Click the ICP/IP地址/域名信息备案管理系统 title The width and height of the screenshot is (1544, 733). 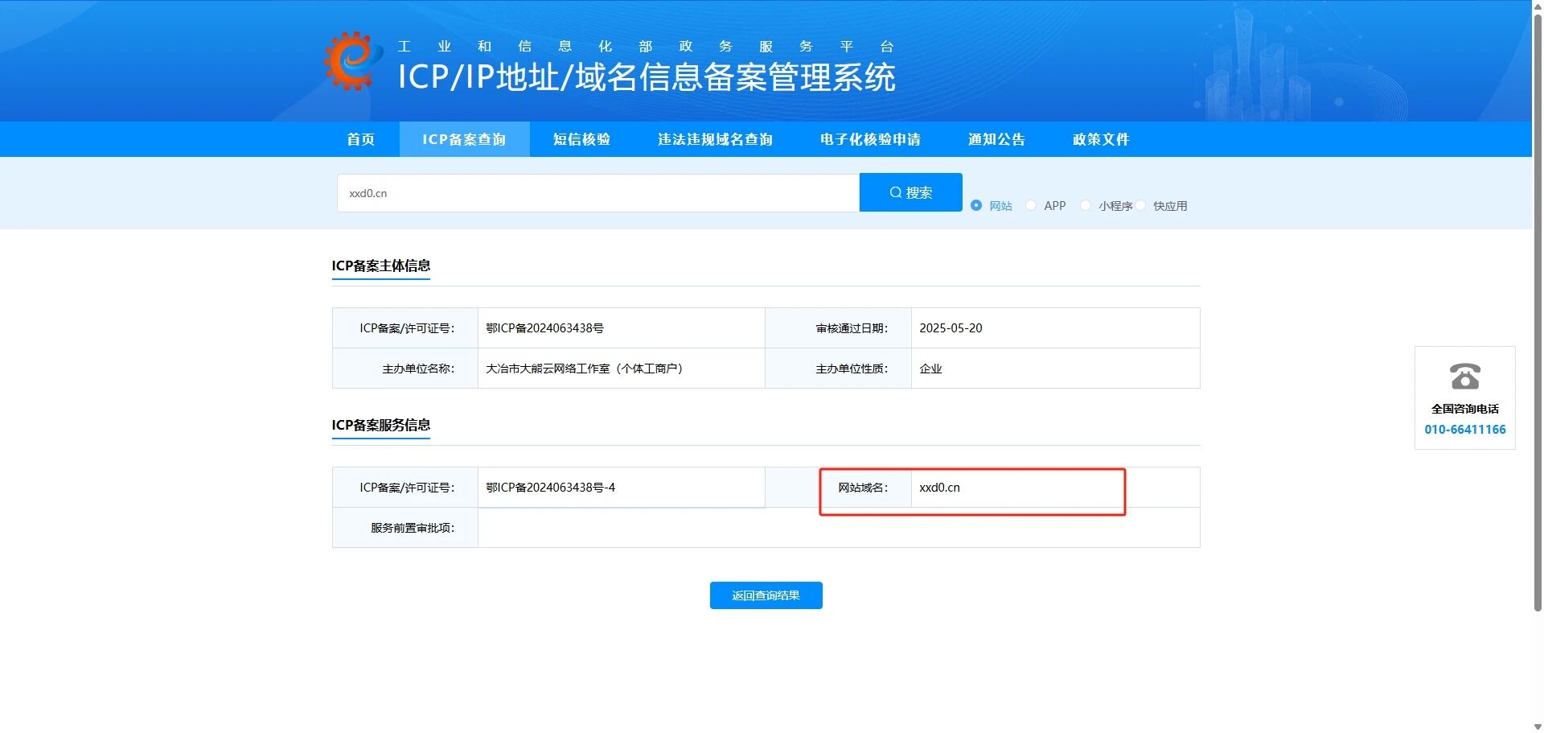647,77
